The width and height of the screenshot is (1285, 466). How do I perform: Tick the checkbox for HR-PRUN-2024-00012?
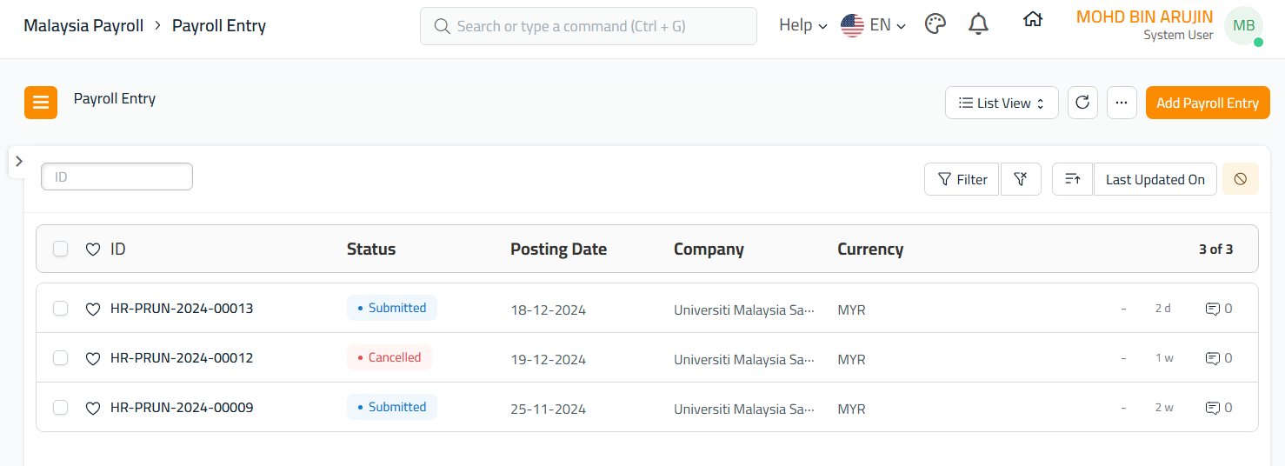(61, 358)
